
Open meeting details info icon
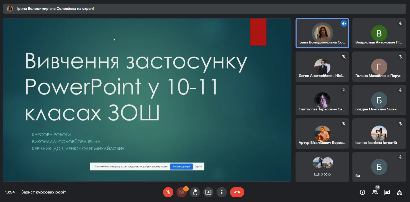[x=362, y=192]
